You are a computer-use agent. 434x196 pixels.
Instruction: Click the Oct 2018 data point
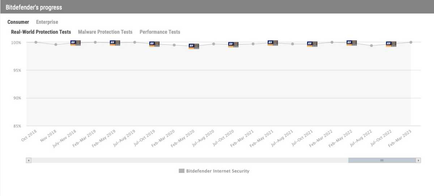36,42
